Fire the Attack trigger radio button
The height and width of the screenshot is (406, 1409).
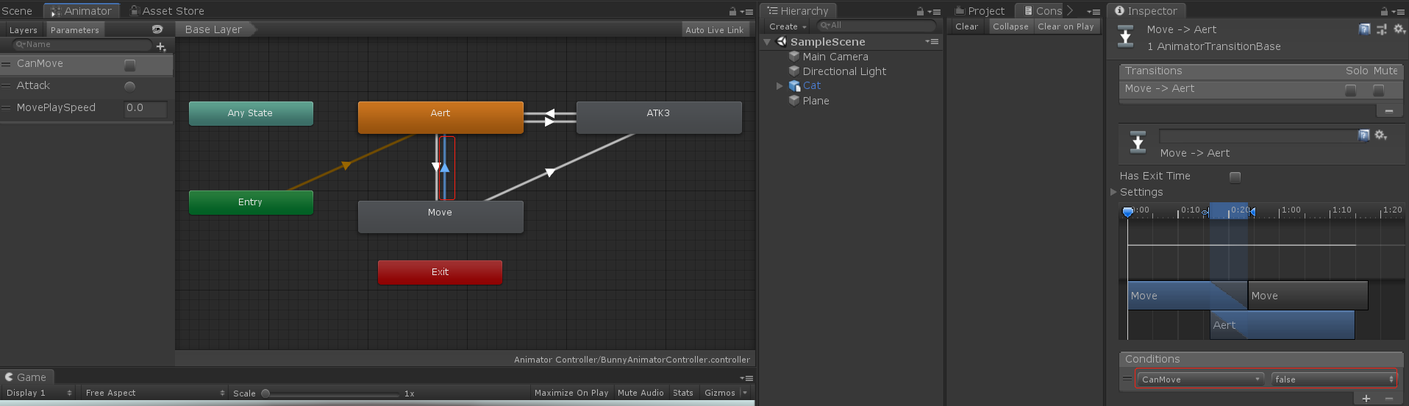click(129, 86)
